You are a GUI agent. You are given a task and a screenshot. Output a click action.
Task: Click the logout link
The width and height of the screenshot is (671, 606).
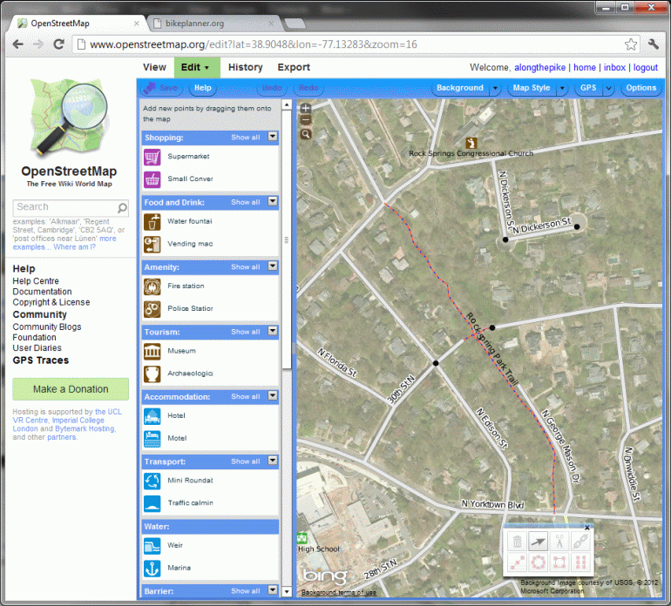point(646,68)
